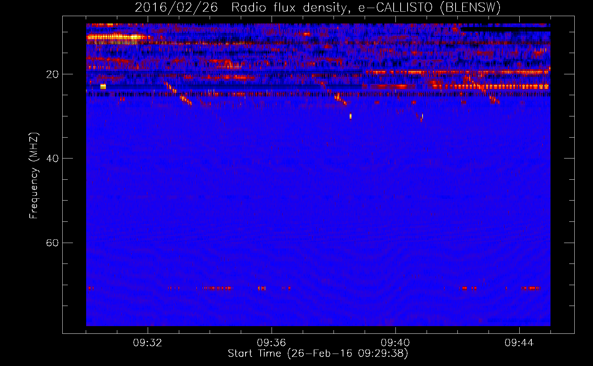Click the 20 MHz frequency tick label
This screenshot has width=593, height=366.
(x=52, y=74)
